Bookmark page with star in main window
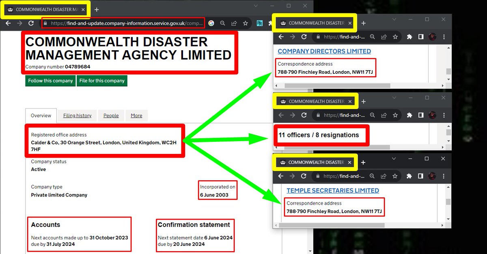 [246, 23]
